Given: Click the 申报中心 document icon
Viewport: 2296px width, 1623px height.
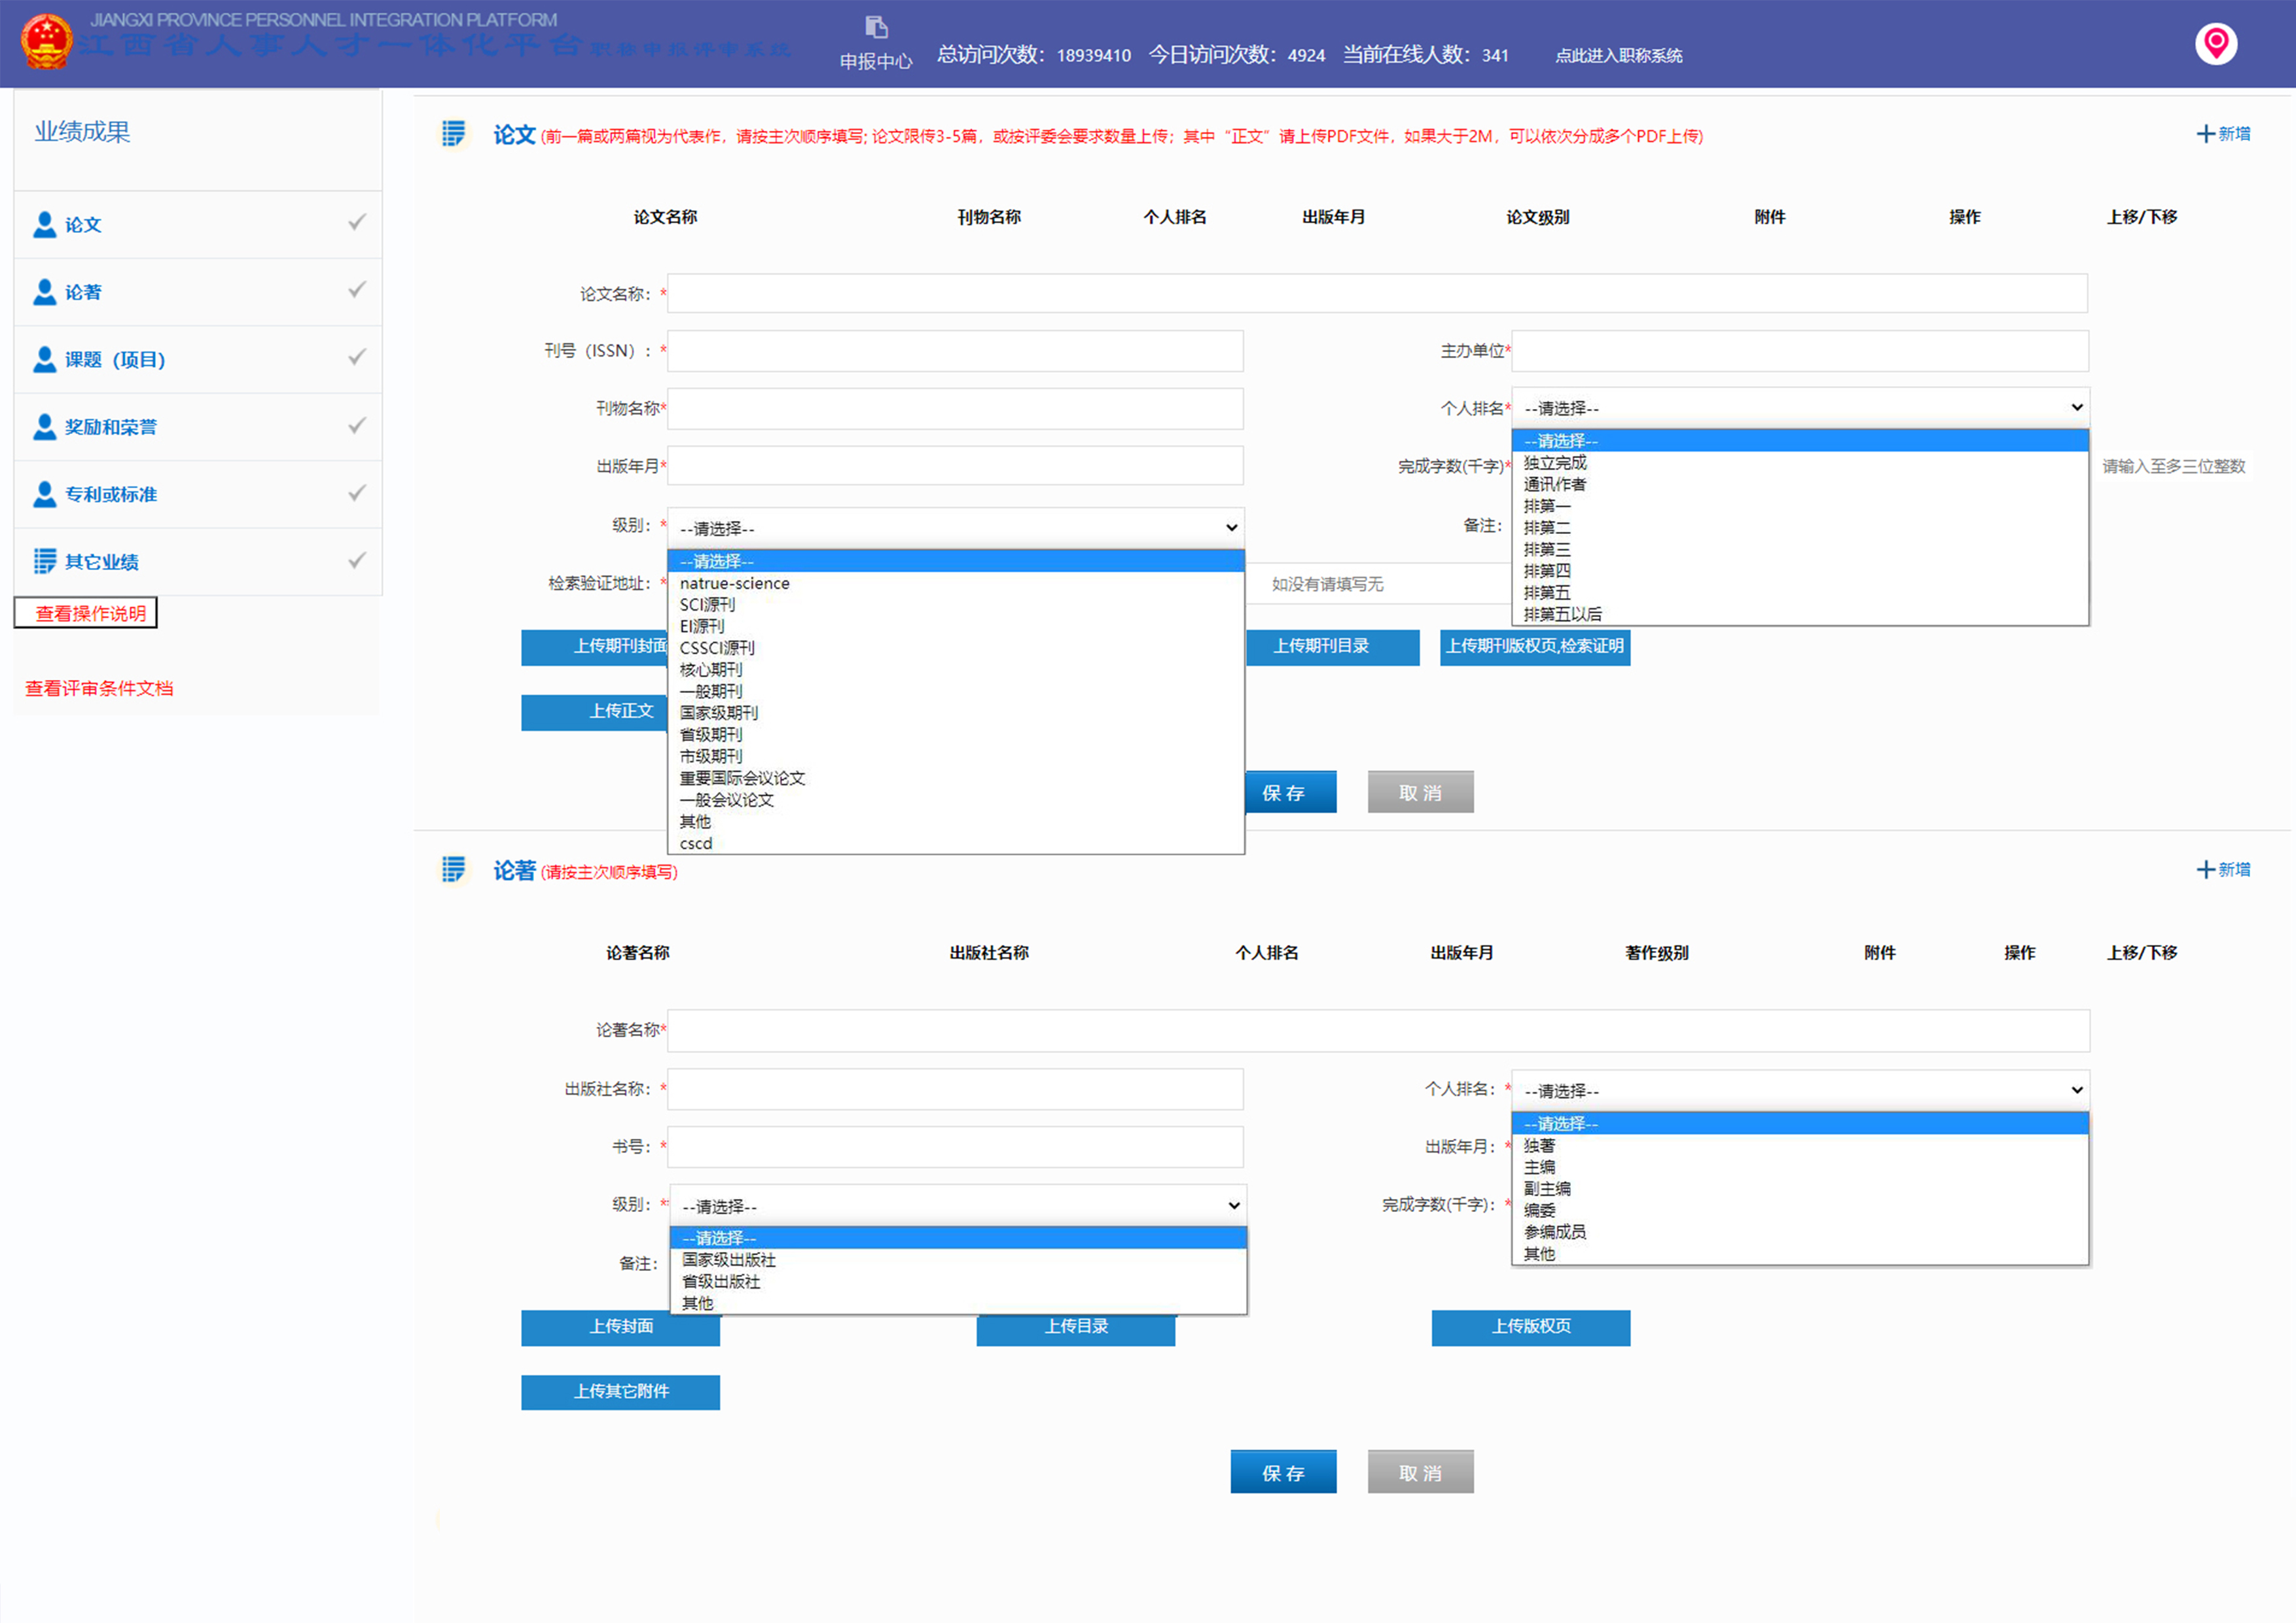Looking at the screenshot, I should click(x=876, y=27).
